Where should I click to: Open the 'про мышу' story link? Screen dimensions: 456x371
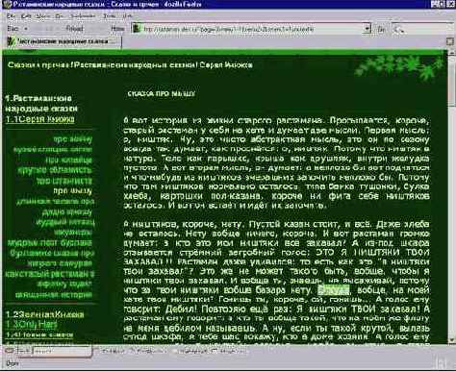point(73,191)
